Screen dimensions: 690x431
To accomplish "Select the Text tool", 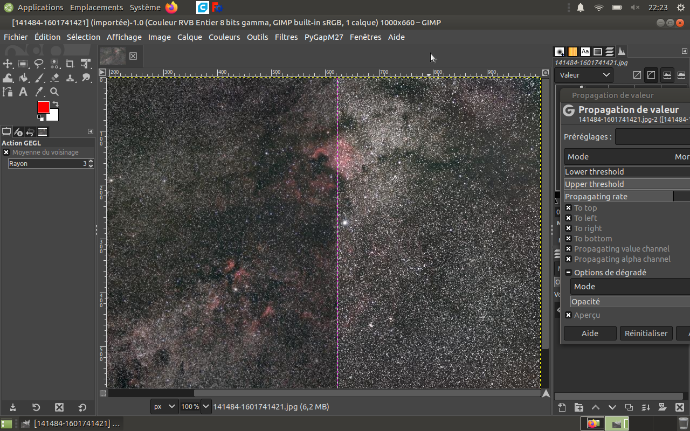I will [x=23, y=92].
